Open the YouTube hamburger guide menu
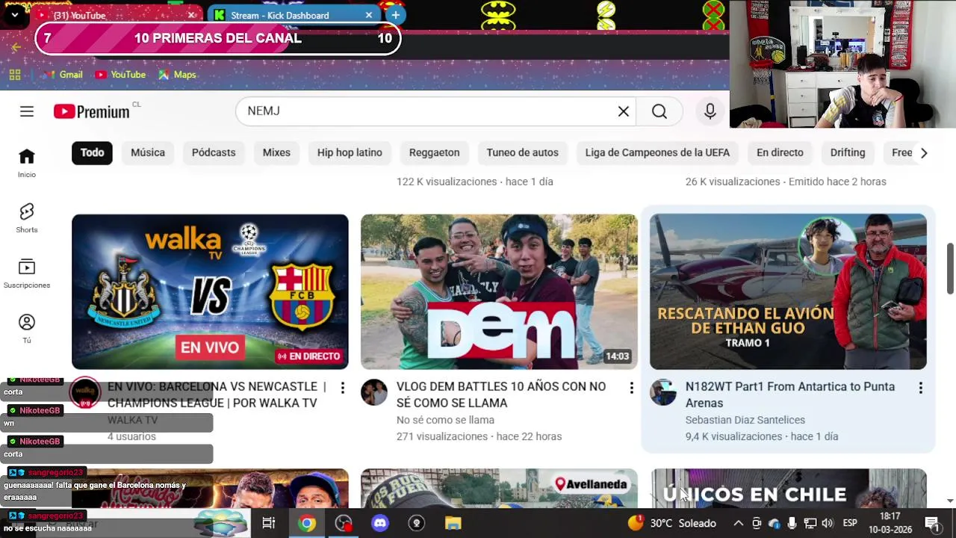Screen dimensions: 956x538 pos(27,111)
